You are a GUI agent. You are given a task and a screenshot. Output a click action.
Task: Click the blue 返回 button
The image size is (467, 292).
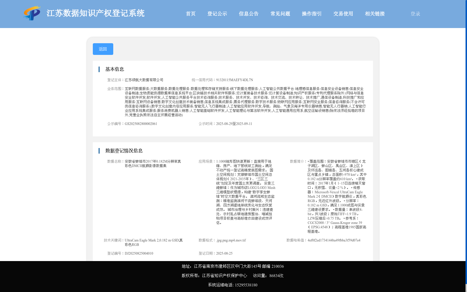pos(103,49)
